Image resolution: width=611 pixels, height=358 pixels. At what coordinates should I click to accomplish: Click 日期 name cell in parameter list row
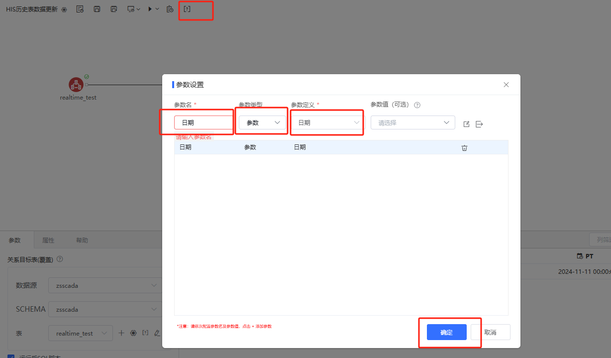point(186,147)
